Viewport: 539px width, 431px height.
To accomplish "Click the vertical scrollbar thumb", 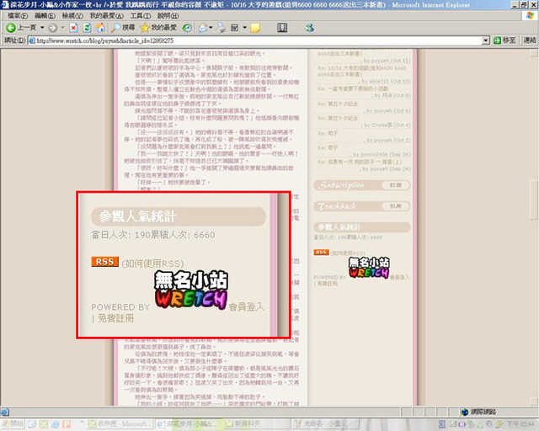I will (533, 200).
